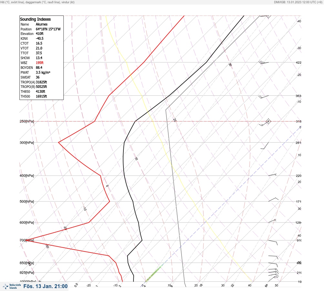Viewport: 324px width, 291px height.
Task: Click the position value 64°18'N 15°13'W
Action: tap(48, 29)
